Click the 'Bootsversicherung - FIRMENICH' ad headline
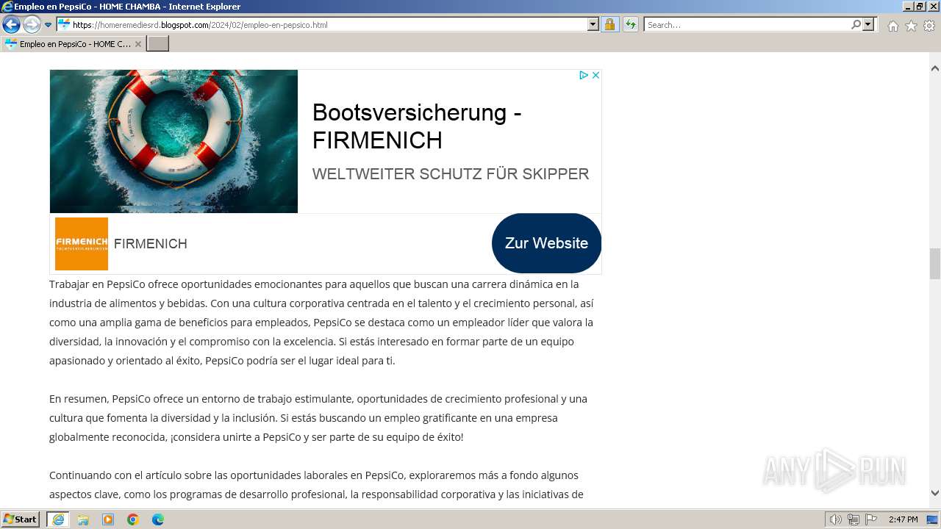 (x=417, y=126)
